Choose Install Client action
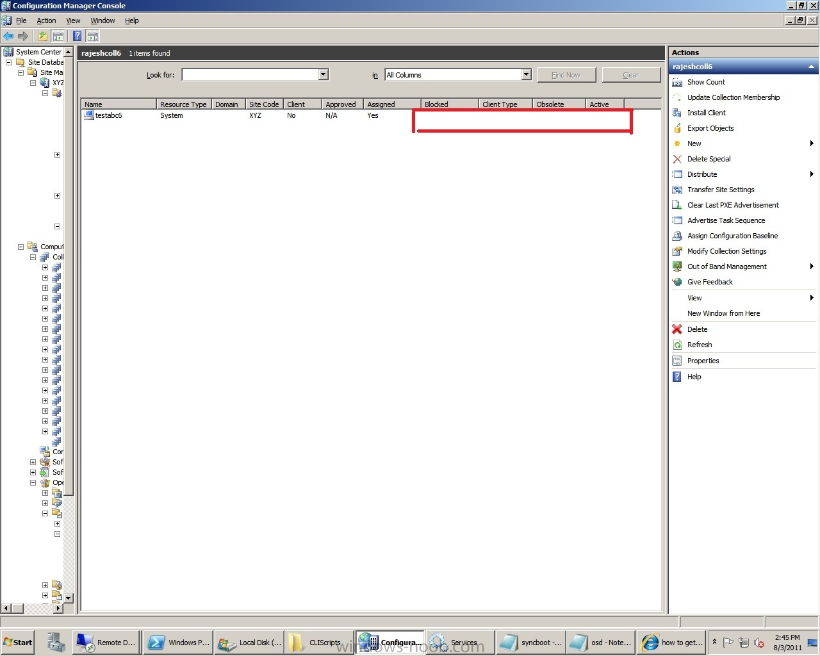 pyautogui.click(x=707, y=113)
